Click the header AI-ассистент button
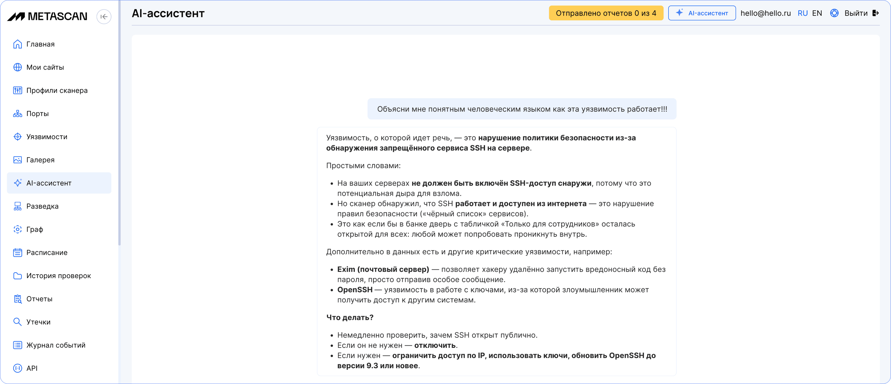Image resolution: width=891 pixels, height=384 pixels. click(702, 13)
